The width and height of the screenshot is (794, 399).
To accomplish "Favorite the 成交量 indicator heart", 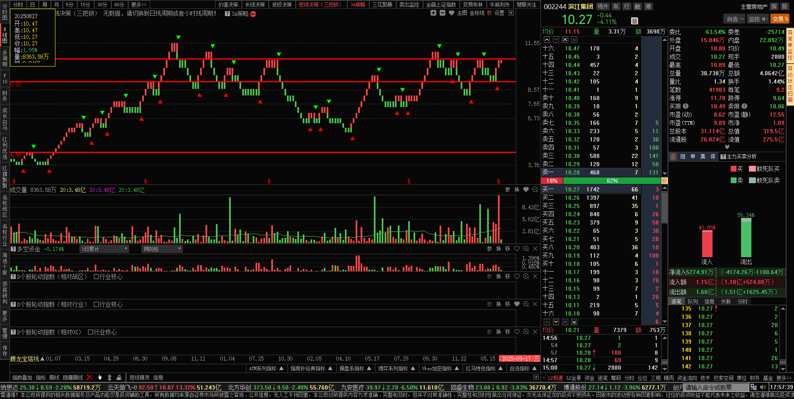I will (x=526, y=189).
